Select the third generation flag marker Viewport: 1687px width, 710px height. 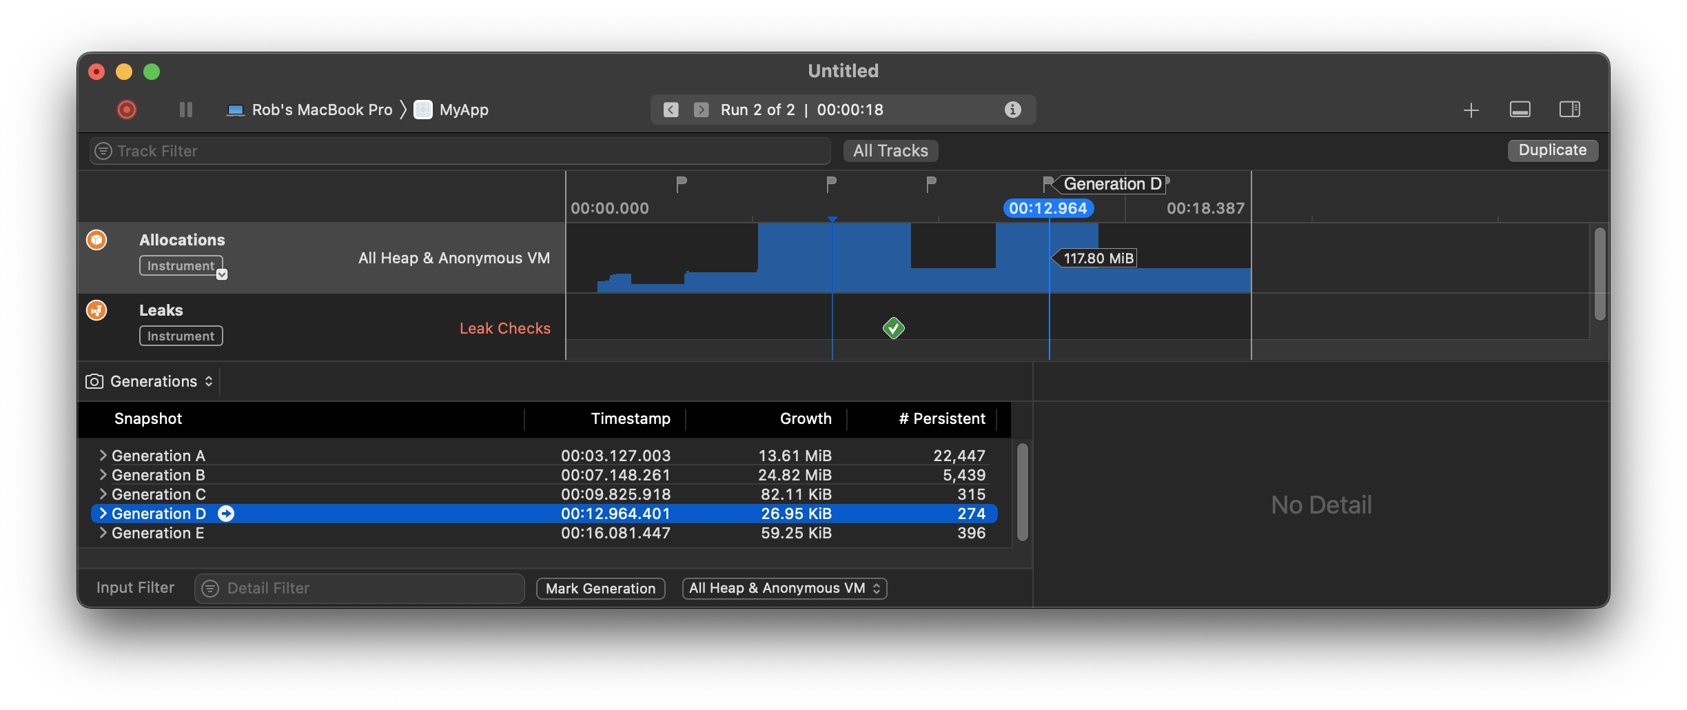(x=931, y=184)
